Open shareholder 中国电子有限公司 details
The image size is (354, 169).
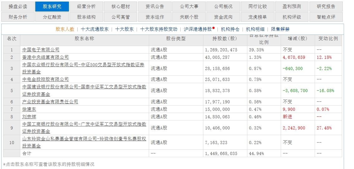[x=41, y=50]
